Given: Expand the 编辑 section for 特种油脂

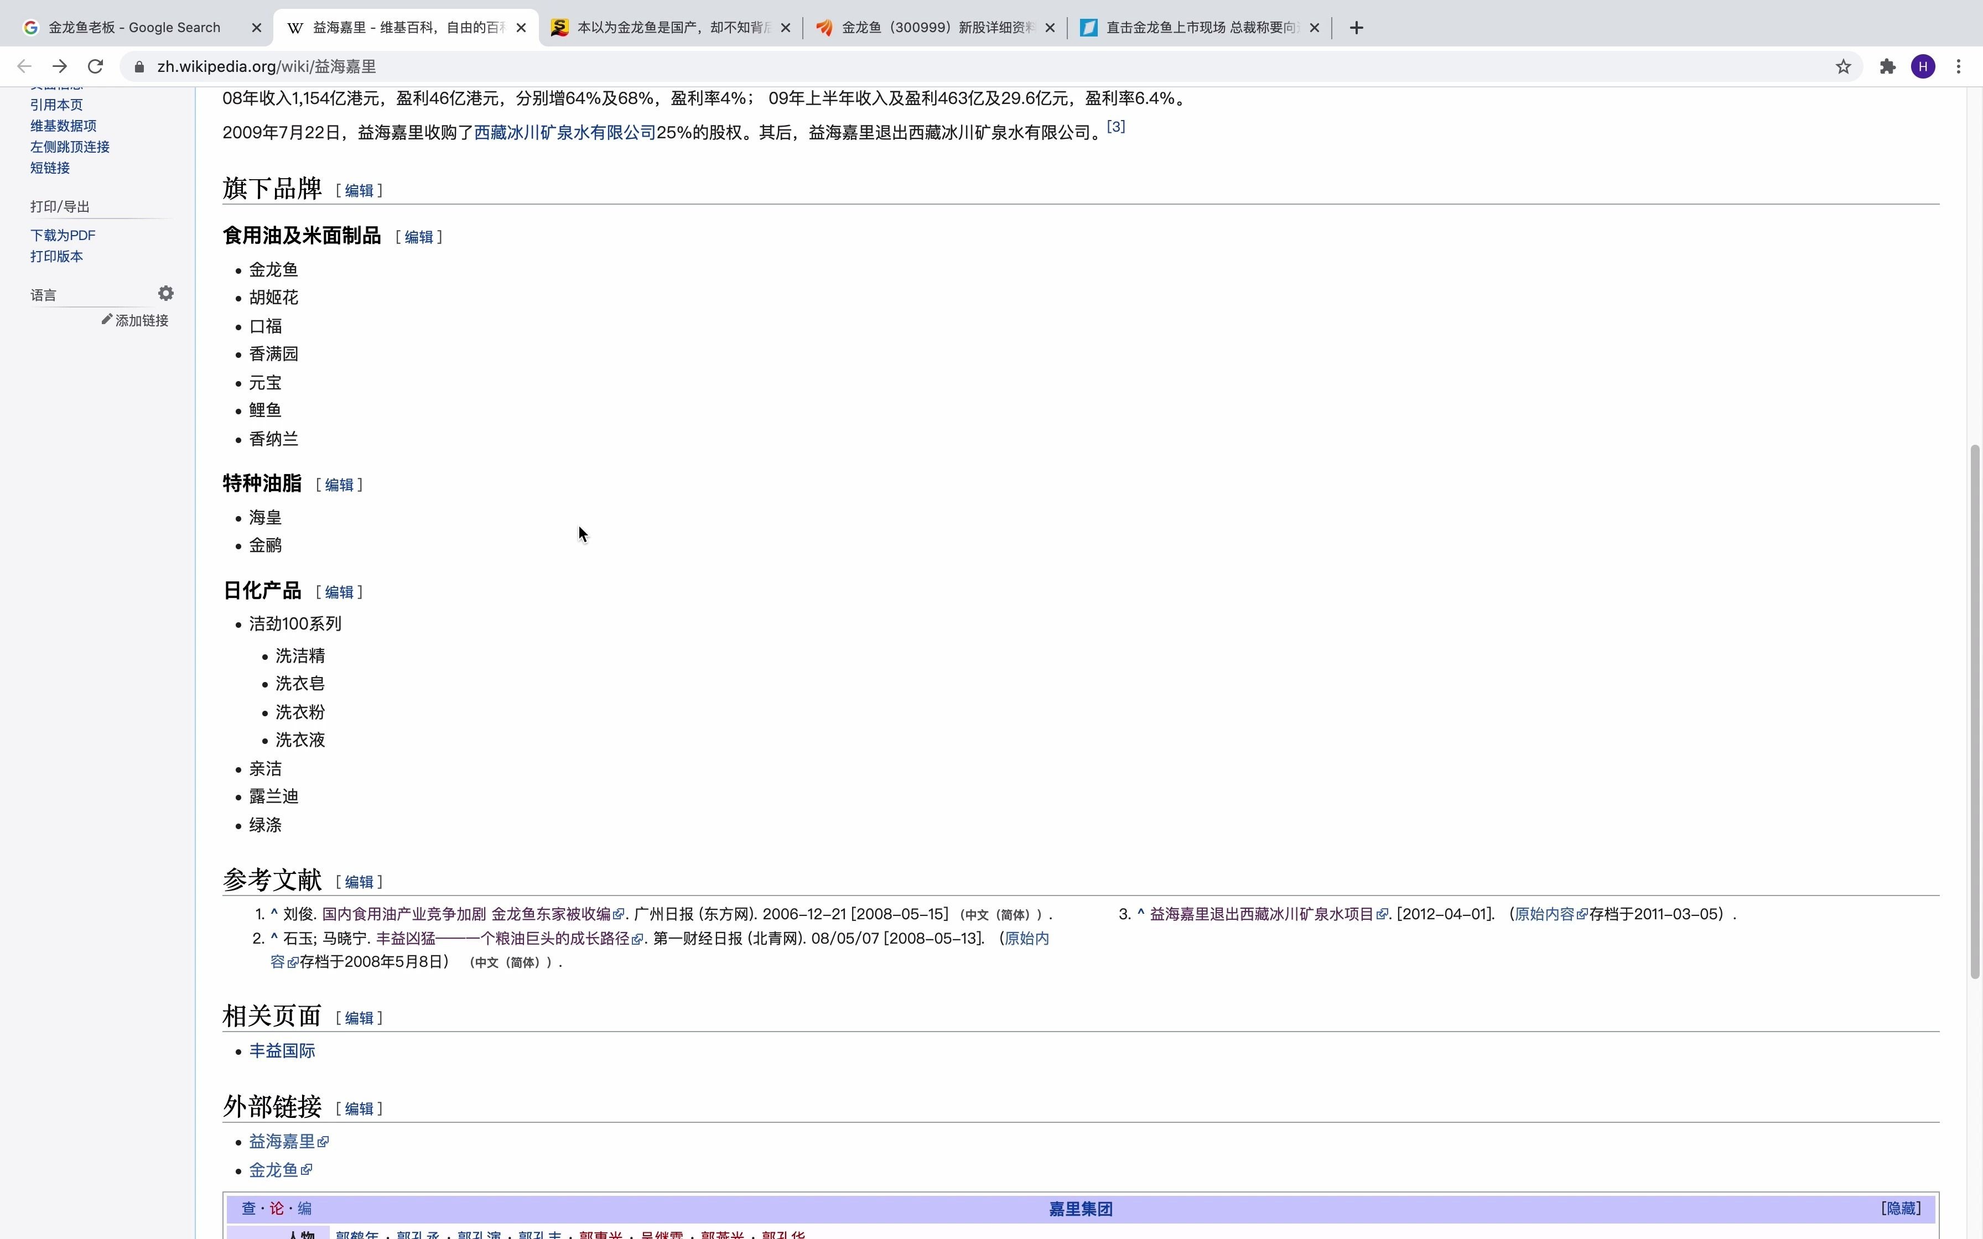Looking at the screenshot, I should [x=339, y=484].
